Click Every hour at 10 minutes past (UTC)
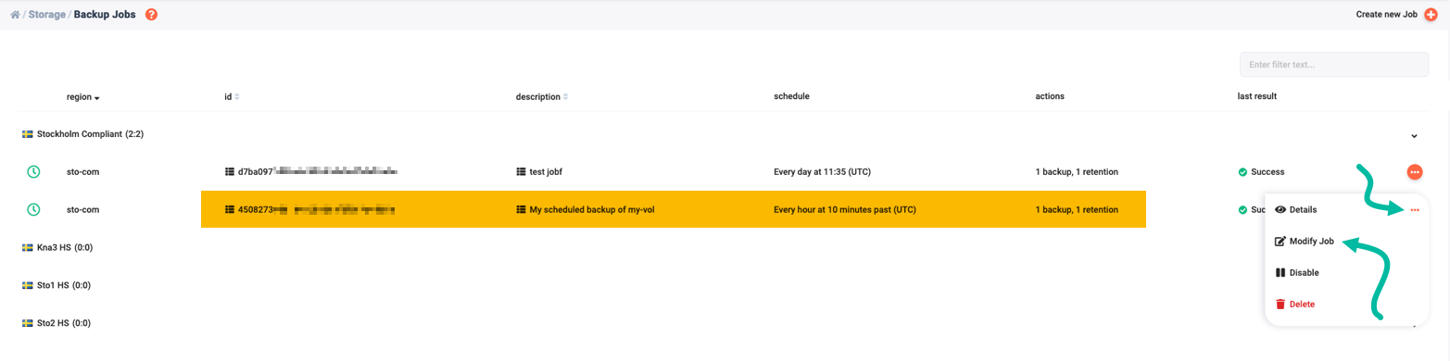The width and height of the screenshot is (1450, 361). [x=845, y=210]
